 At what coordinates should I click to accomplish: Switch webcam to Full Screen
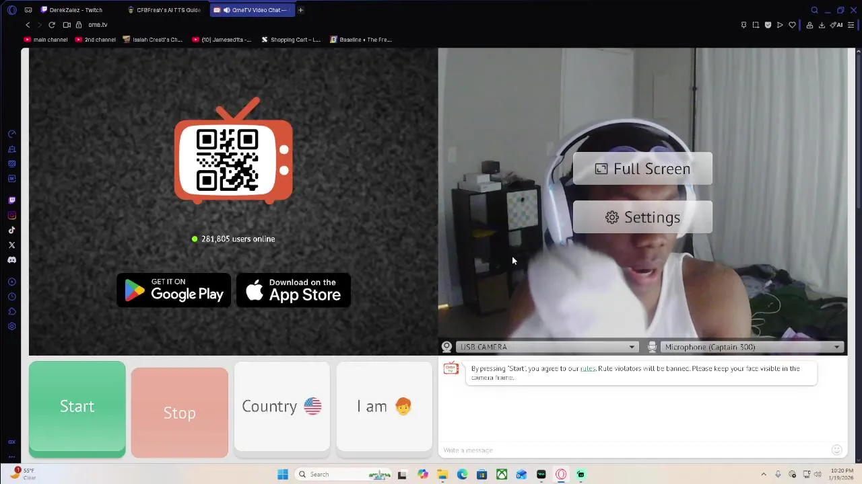point(642,169)
